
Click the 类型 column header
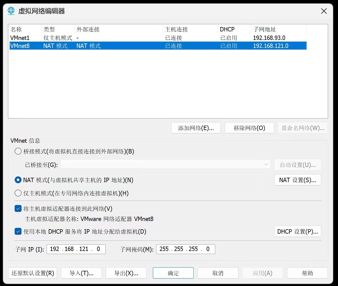coord(58,29)
